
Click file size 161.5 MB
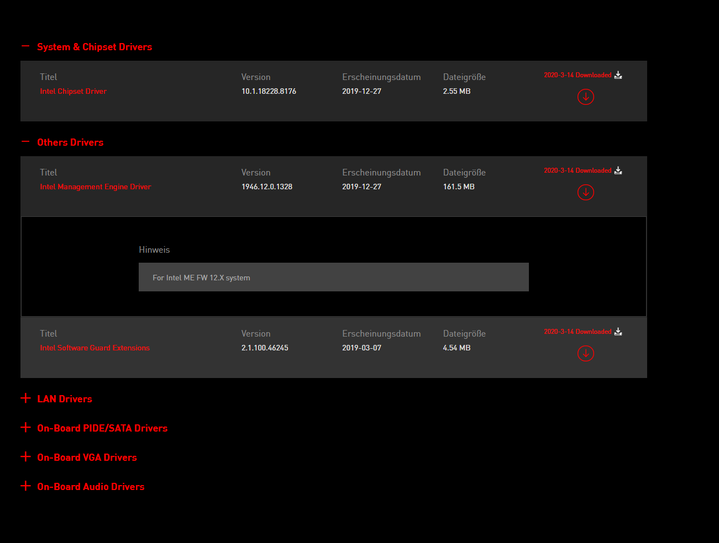coord(459,187)
